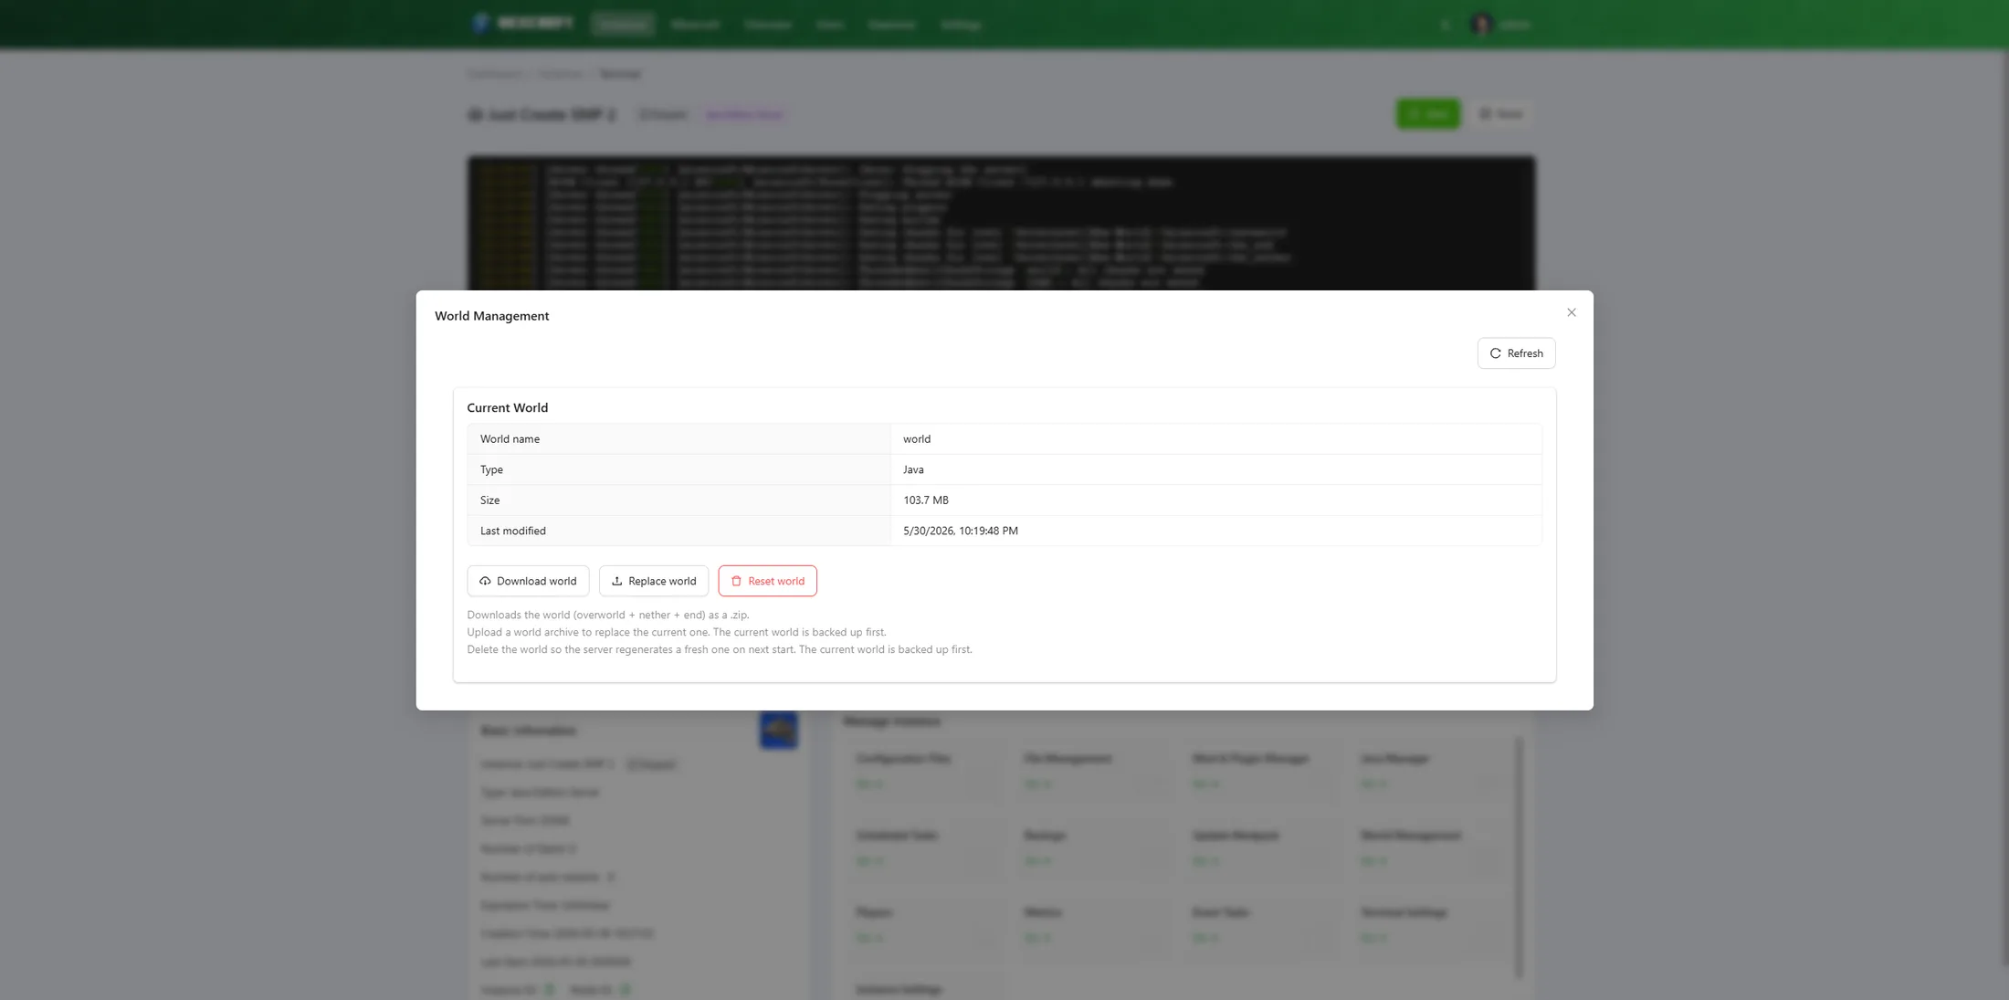This screenshot has height=1000, width=2009.
Task: Click the blurred terminal console area
Action: click(1002, 224)
